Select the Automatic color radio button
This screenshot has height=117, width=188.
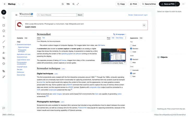[131, 70]
